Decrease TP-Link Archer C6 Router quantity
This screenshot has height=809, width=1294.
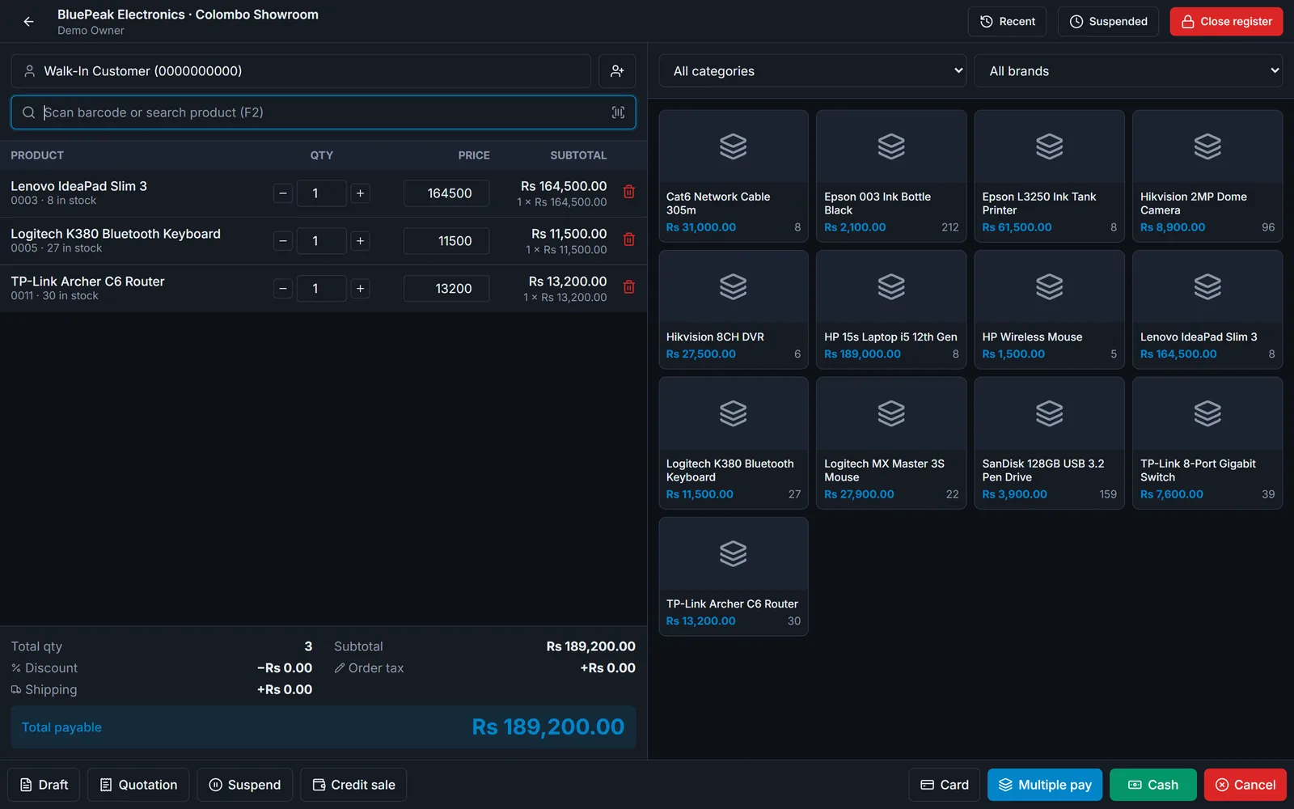(x=283, y=289)
